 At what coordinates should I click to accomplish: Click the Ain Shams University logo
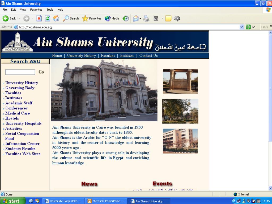(x=17, y=42)
